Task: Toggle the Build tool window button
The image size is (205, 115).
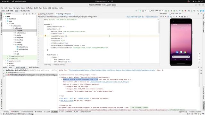Action: pyautogui.click(x=54, y=112)
